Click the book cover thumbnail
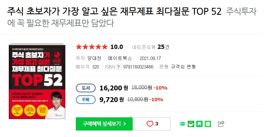This screenshot has height=137, width=267. click(37, 82)
